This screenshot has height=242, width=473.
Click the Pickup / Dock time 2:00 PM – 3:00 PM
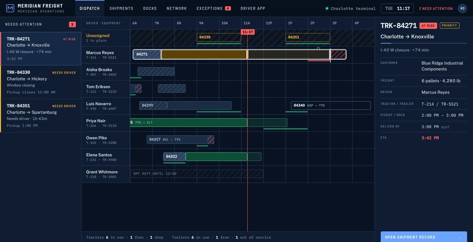click(442, 115)
